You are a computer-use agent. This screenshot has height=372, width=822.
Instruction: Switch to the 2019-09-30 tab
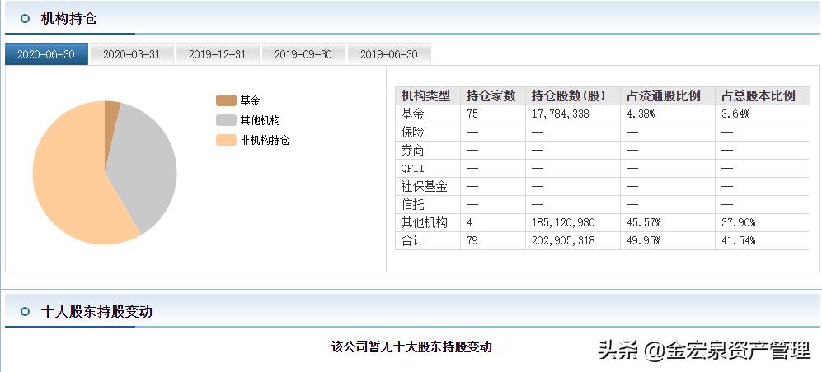click(x=303, y=54)
